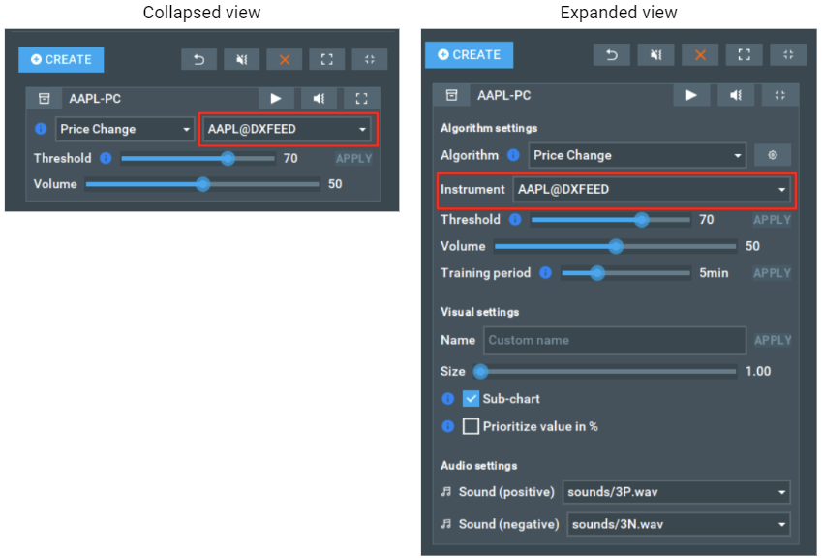Click the Size slider handle
822x558 pixels.
coord(479,371)
